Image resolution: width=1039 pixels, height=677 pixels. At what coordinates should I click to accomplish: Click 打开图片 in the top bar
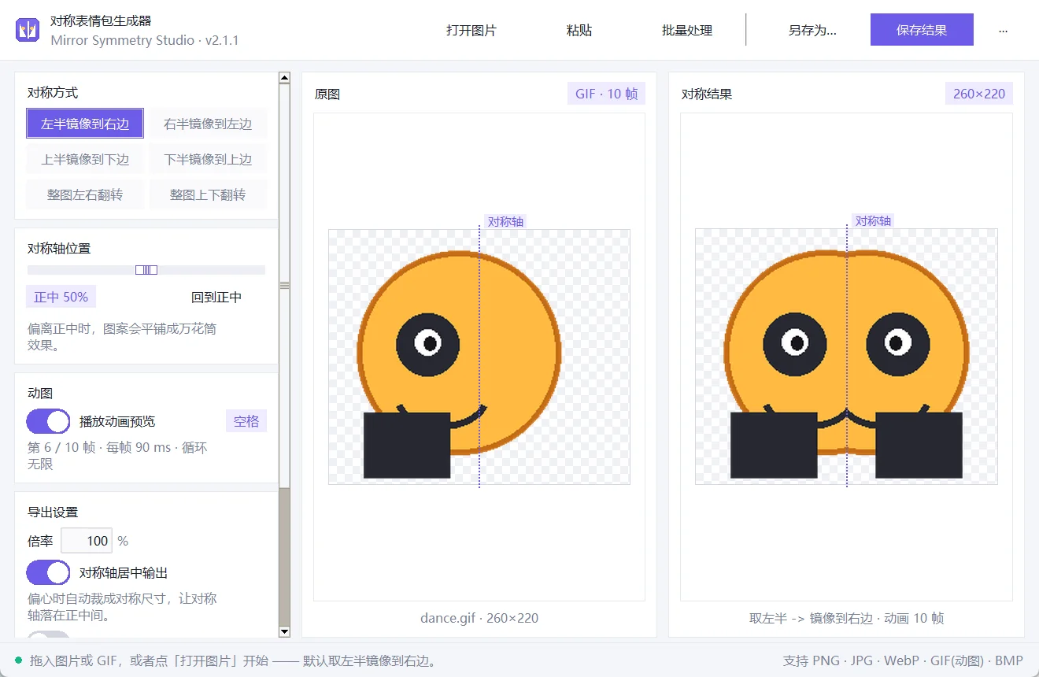471,30
